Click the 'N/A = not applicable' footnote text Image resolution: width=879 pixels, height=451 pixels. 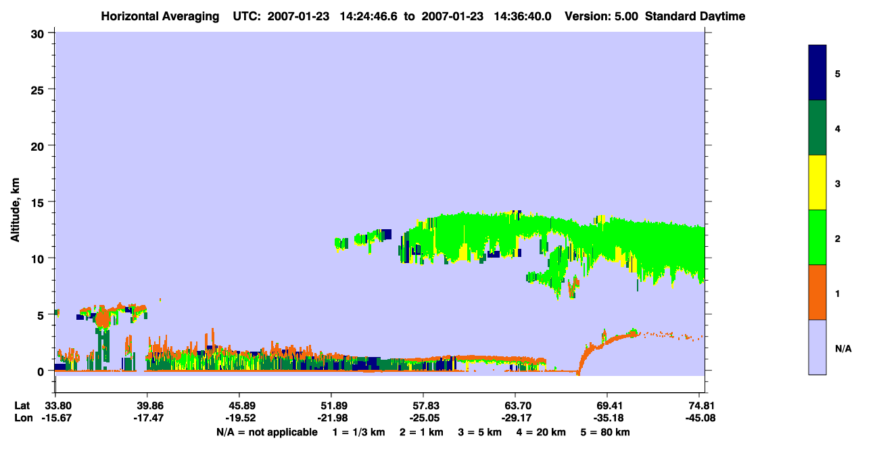pyautogui.click(x=266, y=432)
